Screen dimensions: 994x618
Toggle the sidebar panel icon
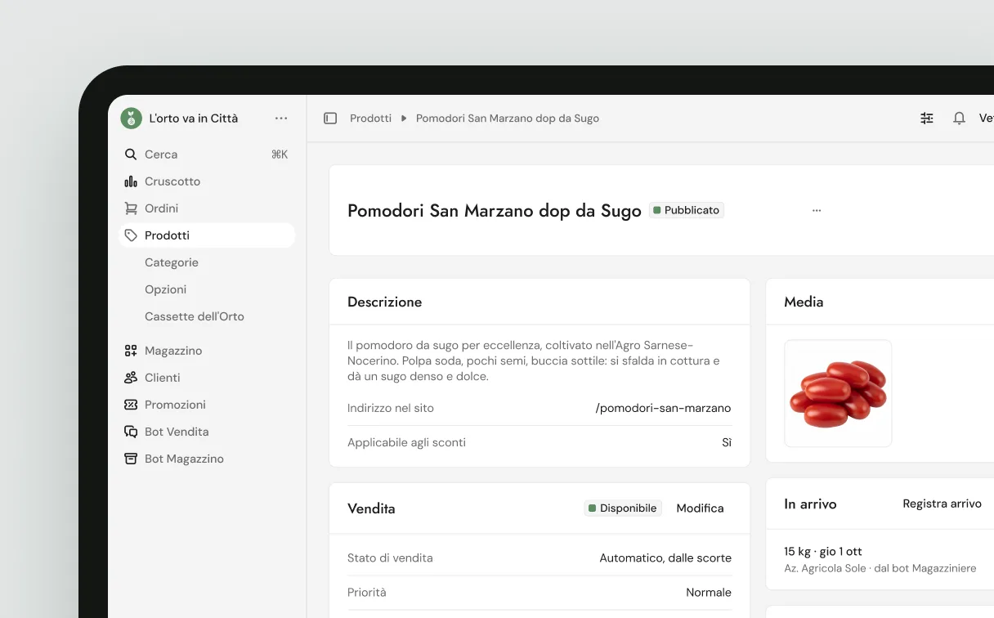coord(330,119)
